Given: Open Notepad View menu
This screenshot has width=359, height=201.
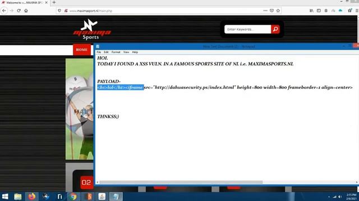Looking at the screenshot, I should [126, 52].
